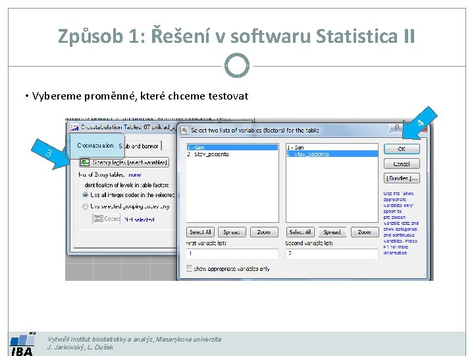
Task: Click Specify tables (select variables) button
Action: (124, 162)
